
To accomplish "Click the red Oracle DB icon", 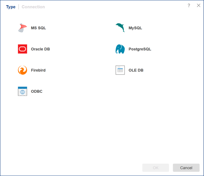I will click(22, 49).
